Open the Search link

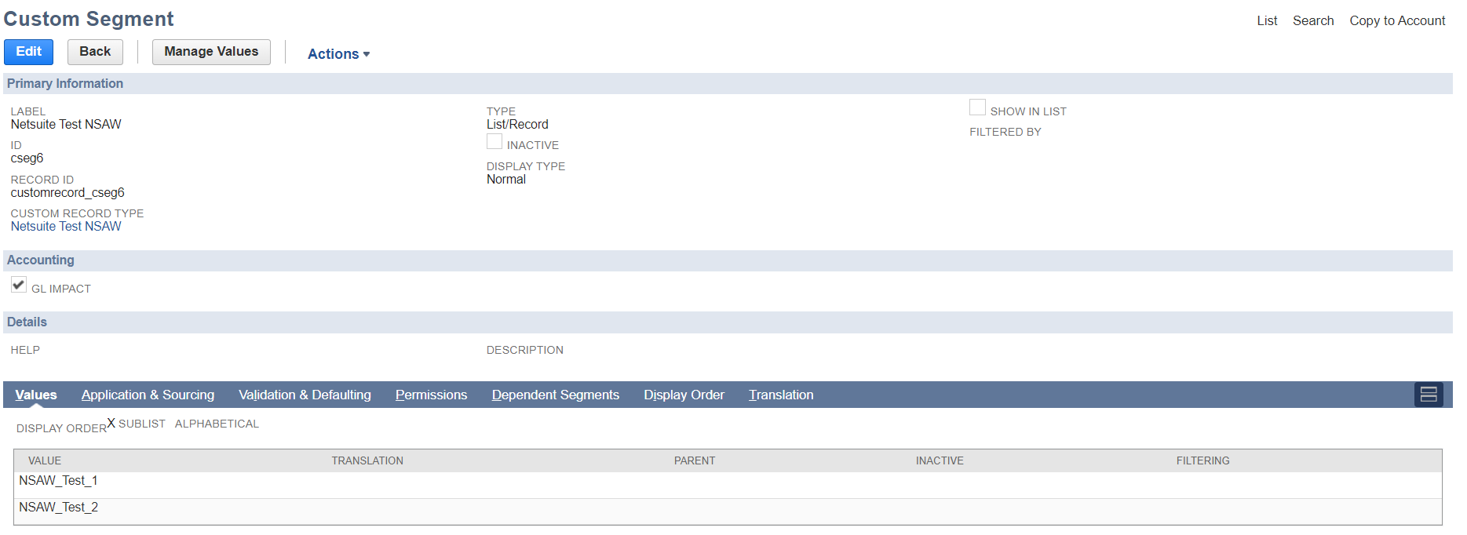pos(1313,20)
